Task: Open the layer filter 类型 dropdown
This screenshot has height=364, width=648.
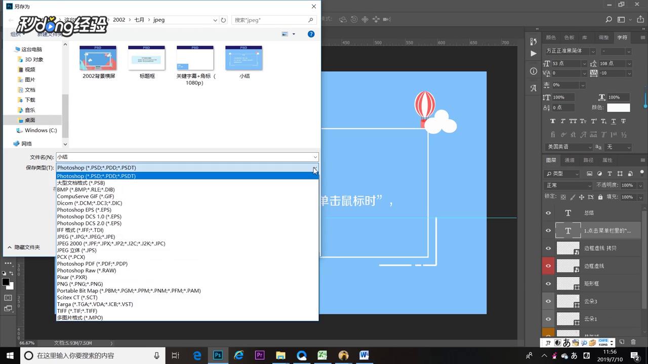Action: [x=562, y=173]
